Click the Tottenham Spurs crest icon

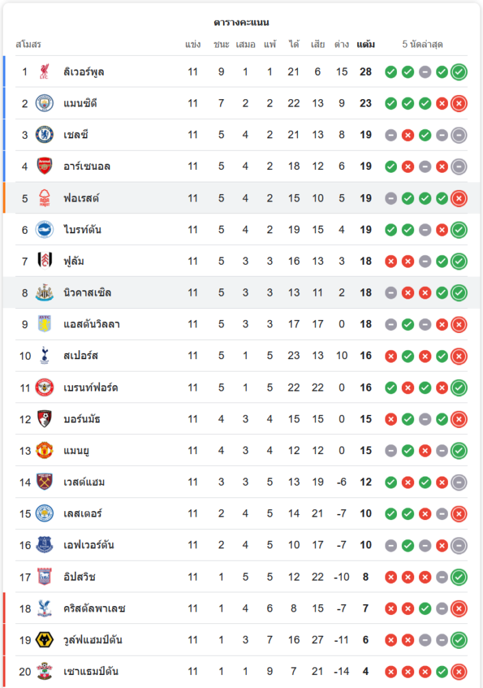point(45,356)
